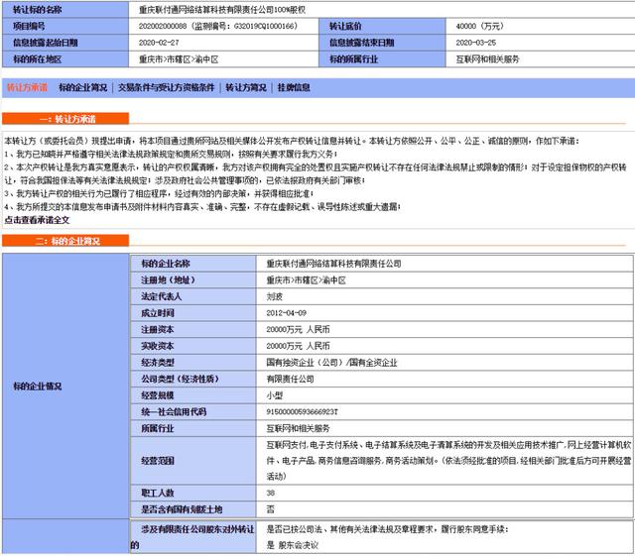Select the 转让方简况 tab
Screen dimensions: 635x556
246,87
